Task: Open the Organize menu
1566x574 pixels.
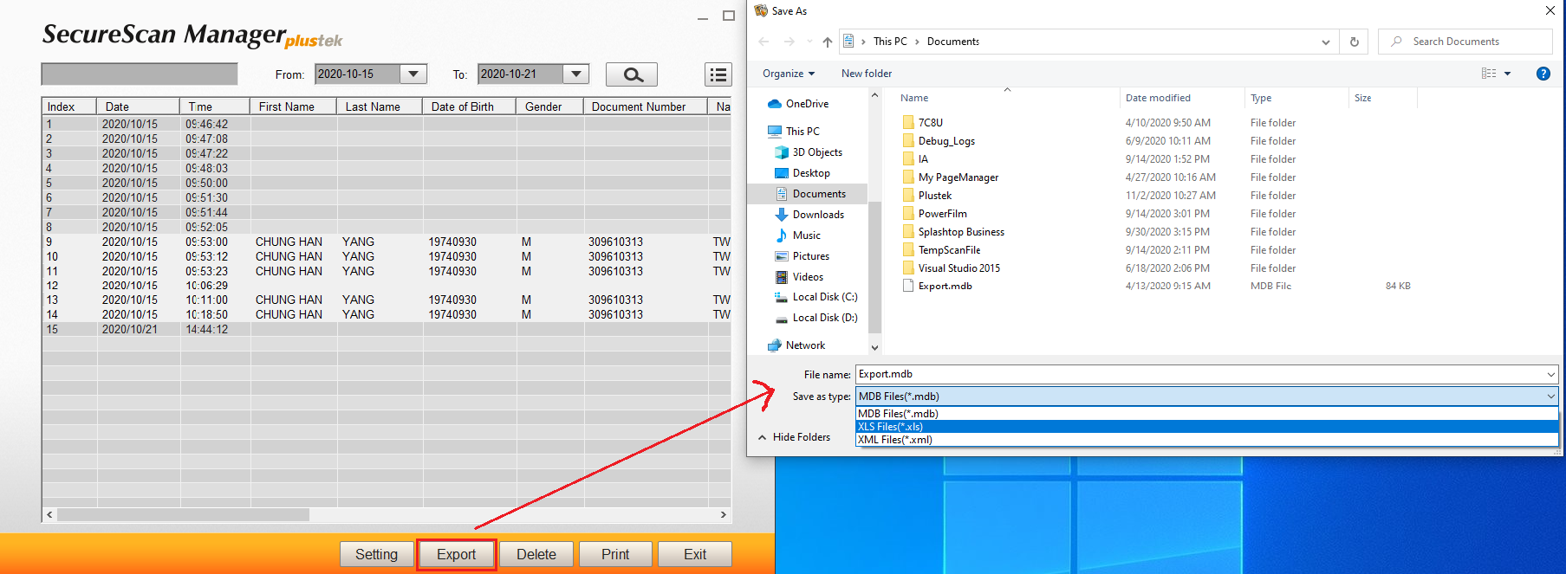Action: pyautogui.click(x=788, y=74)
